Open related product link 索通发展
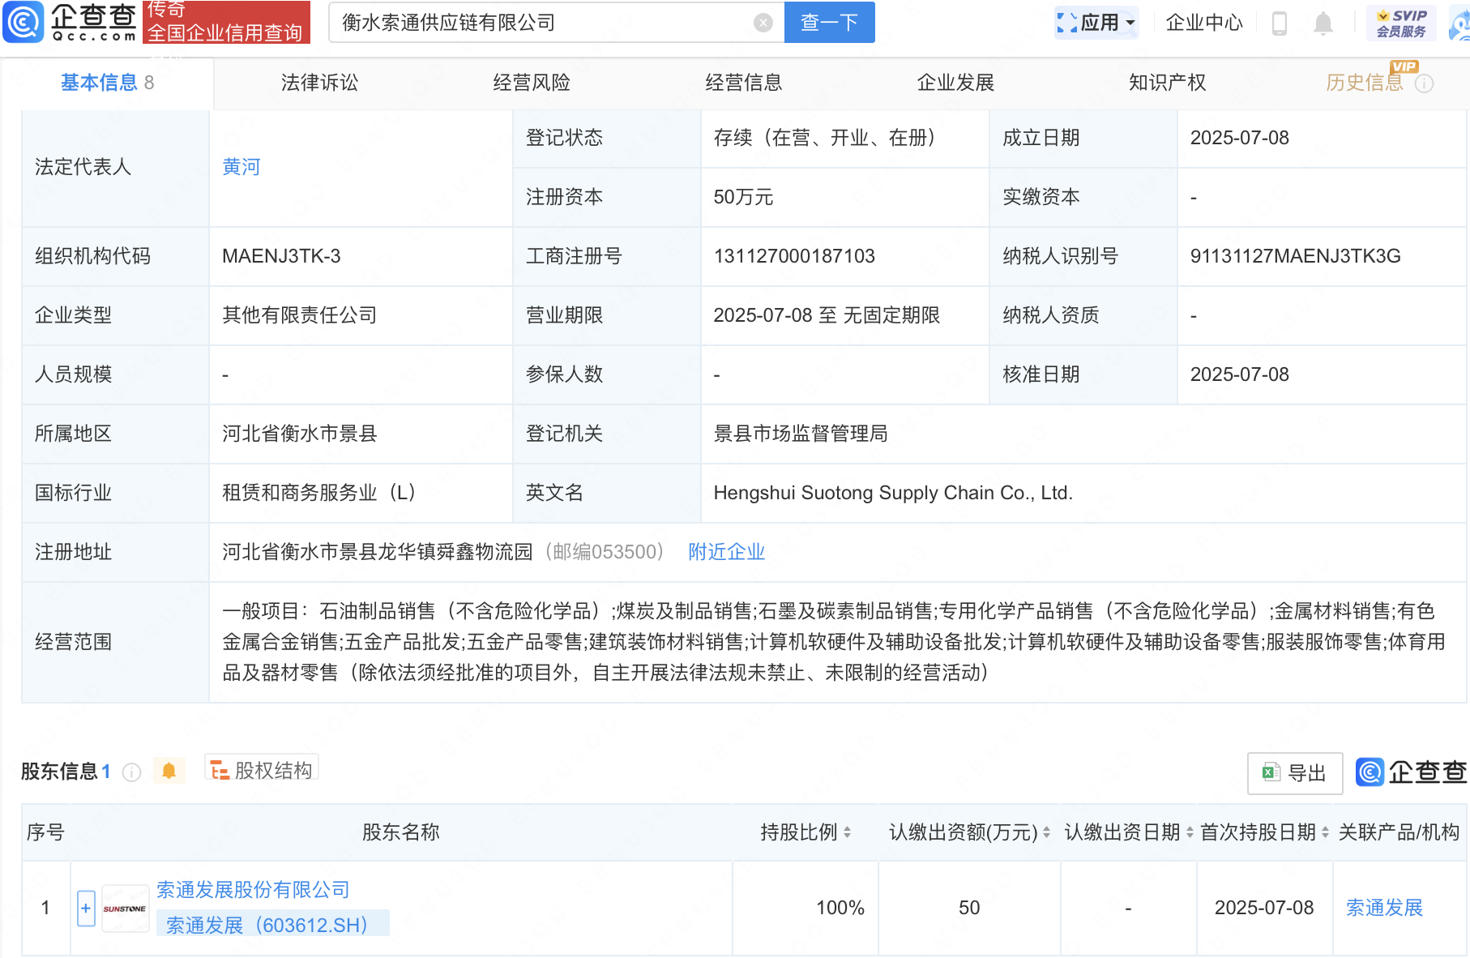The width and height of the screenshot is (1470, 958). pos(1384,908)
